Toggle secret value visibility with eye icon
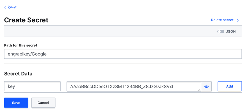 pyautogui.click(x=206, y=86)
